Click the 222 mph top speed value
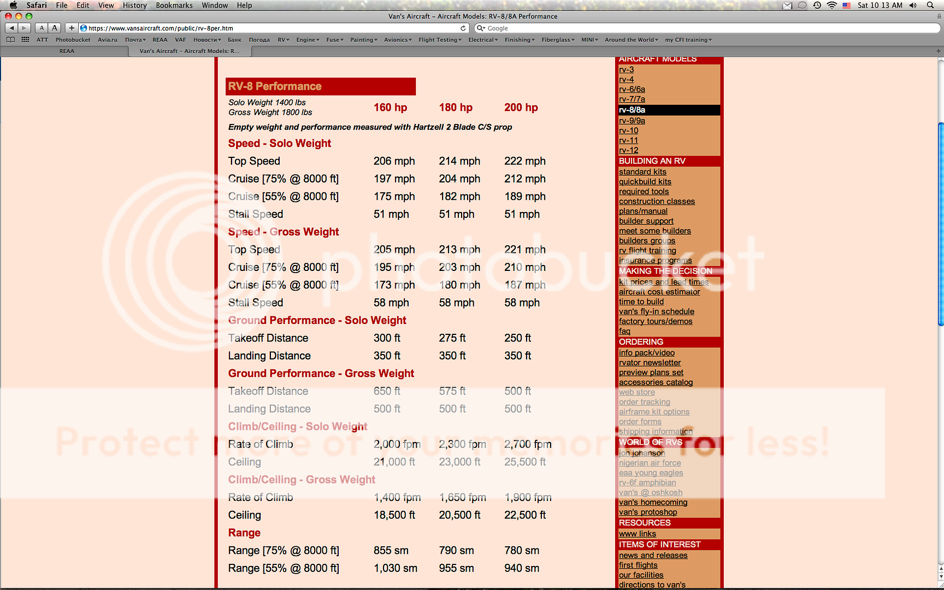Screen dimensions: 944x590 (x=524, y=161)
